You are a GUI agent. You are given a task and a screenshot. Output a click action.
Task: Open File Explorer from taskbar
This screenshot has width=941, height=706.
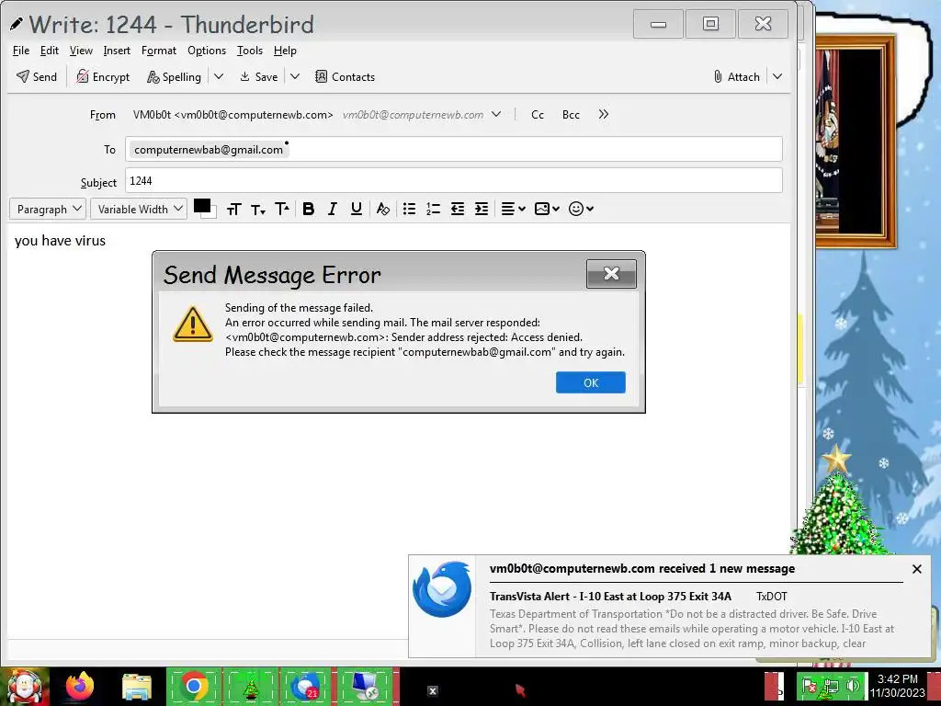point(137,686)
